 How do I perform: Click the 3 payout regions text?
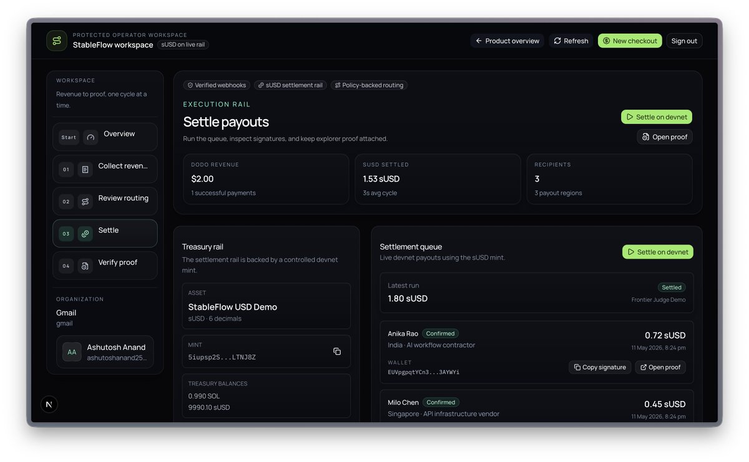pyautogui.click(x=558, y=193)
